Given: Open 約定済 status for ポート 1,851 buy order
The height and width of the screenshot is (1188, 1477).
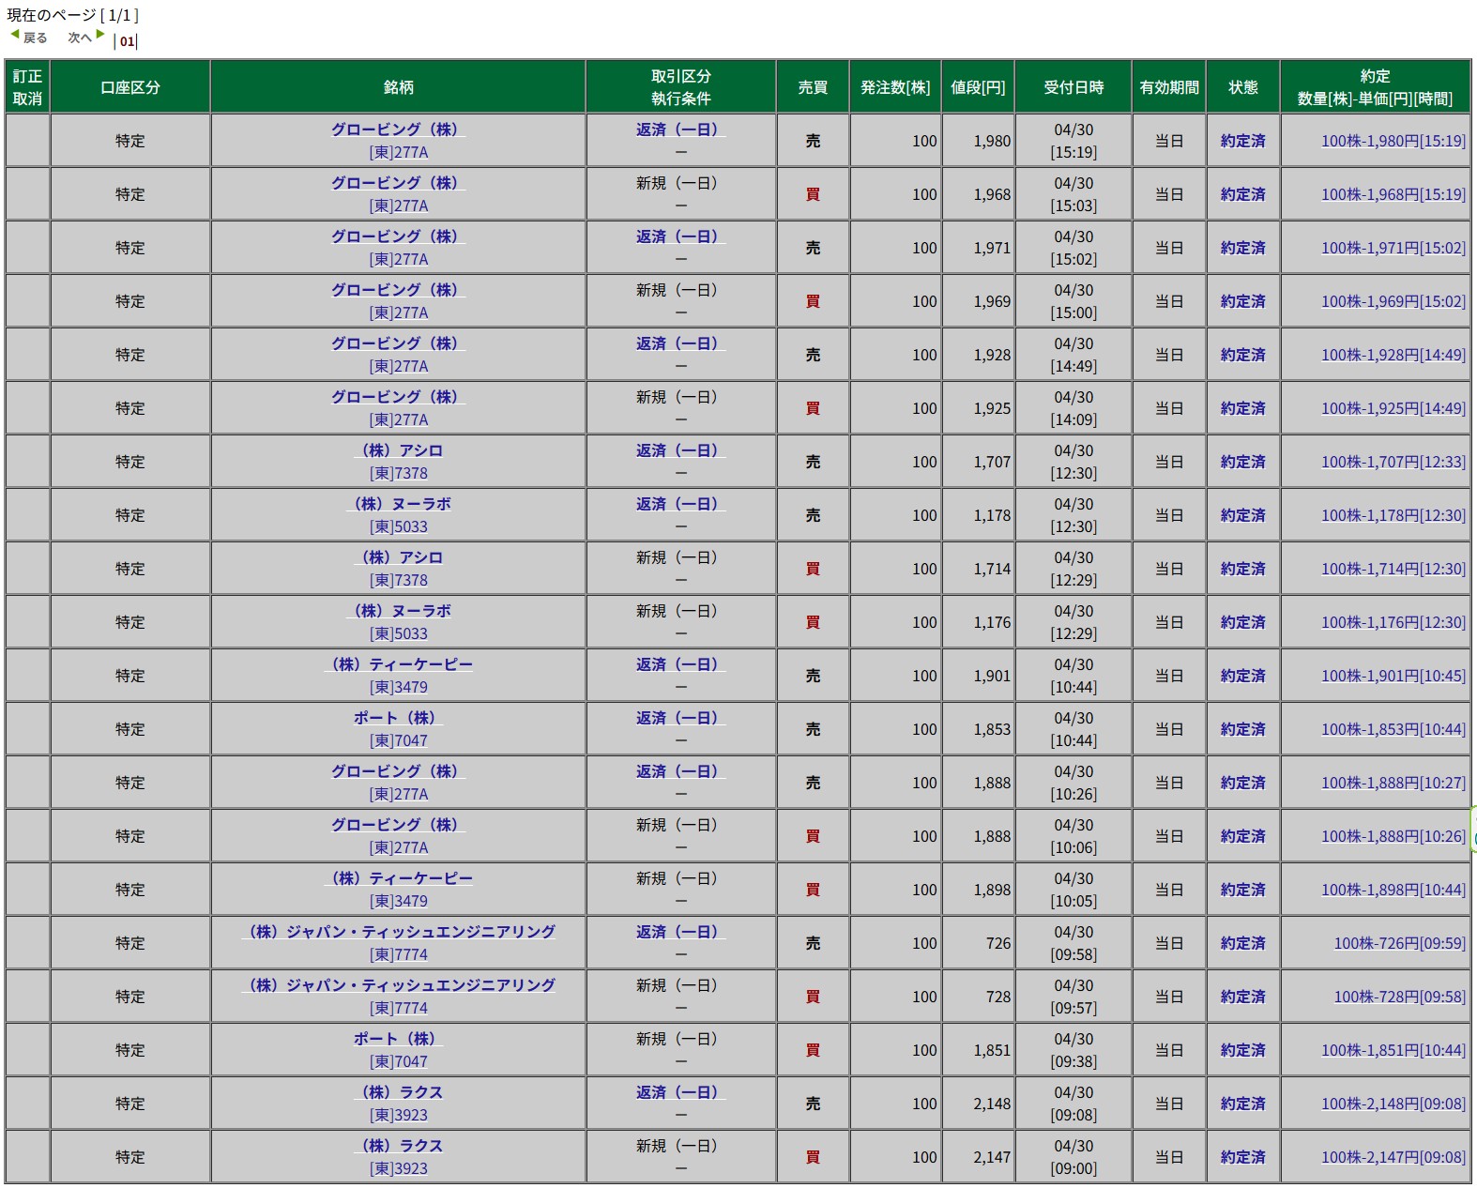Looking at the screenshot, I should (x=1242, y=1051).
